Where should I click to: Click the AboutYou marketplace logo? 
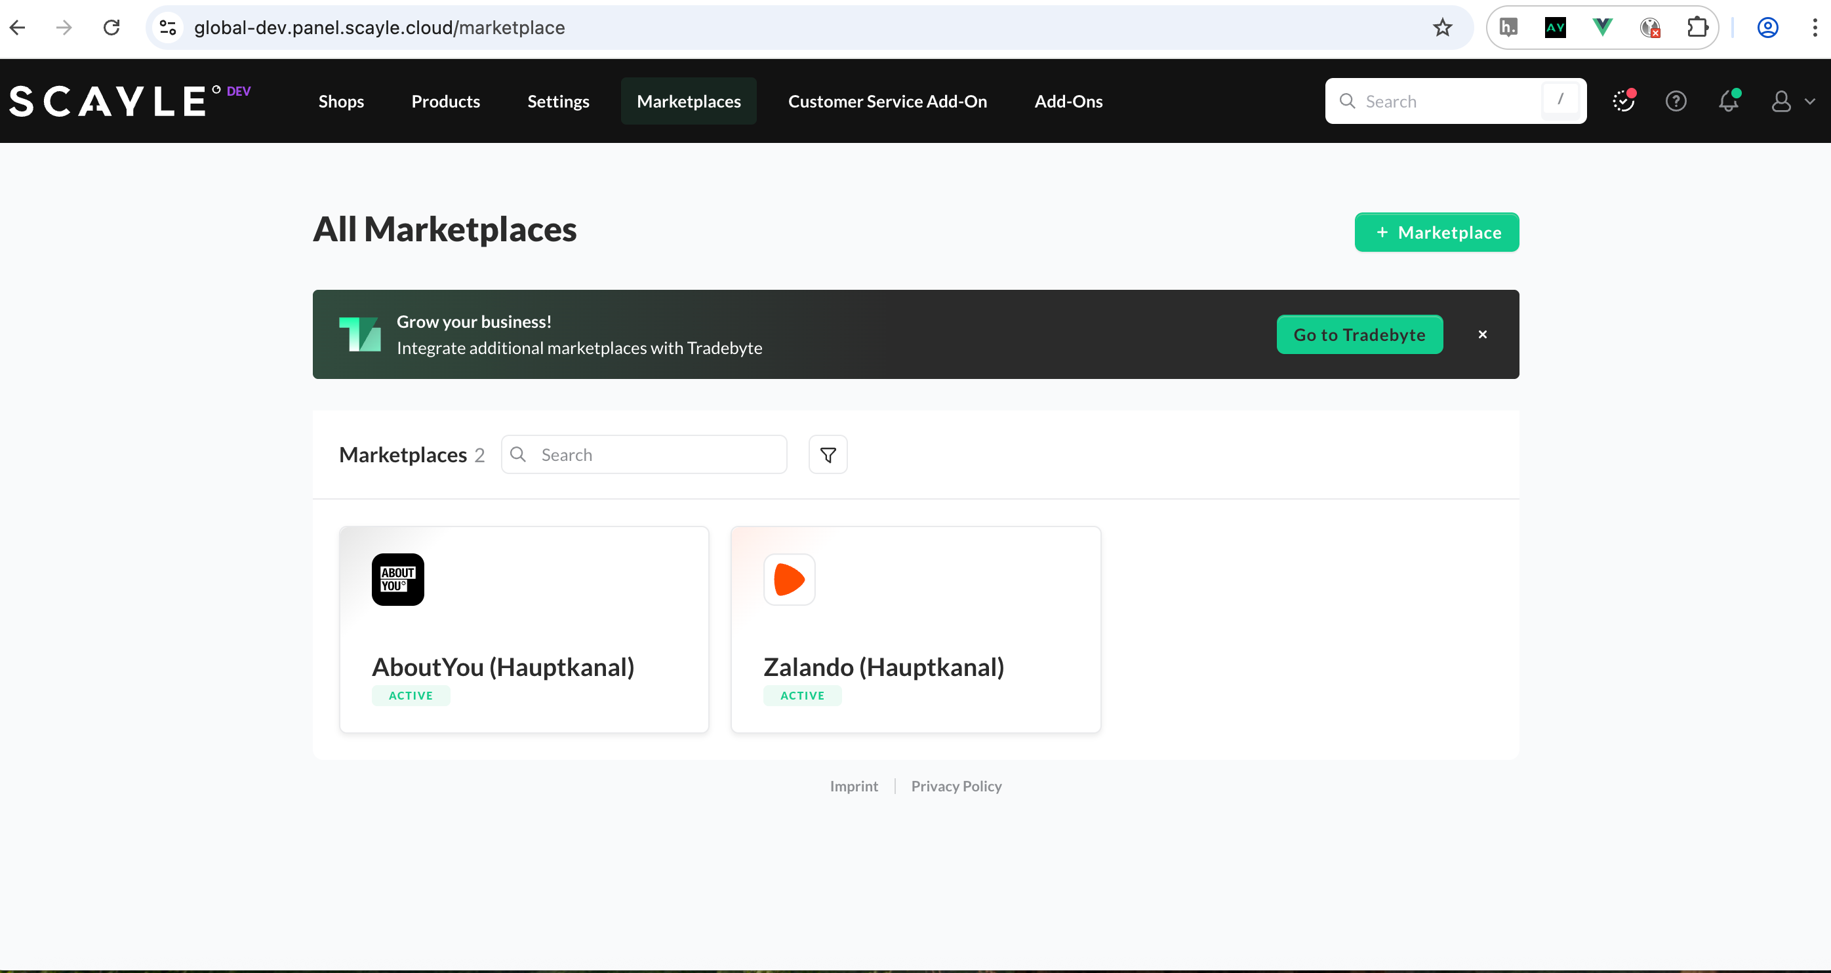(x=397, y=579)
